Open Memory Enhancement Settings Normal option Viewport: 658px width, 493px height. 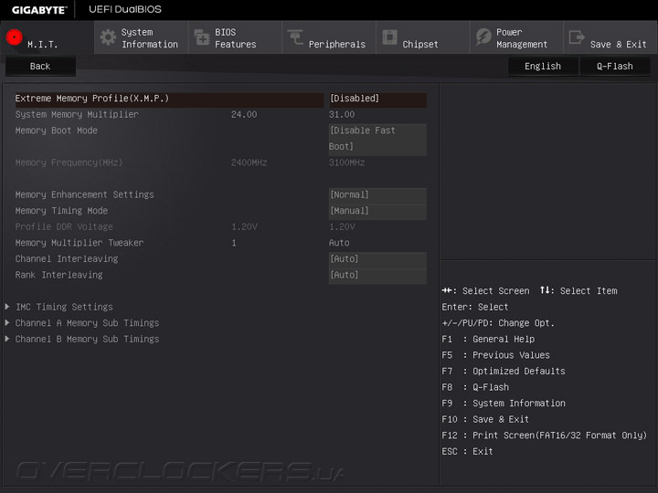[x=377, y=195]
